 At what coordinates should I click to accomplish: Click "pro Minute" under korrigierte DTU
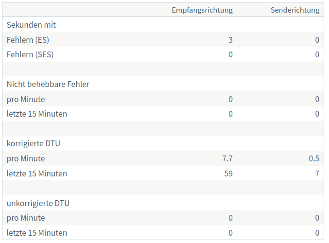26,158
